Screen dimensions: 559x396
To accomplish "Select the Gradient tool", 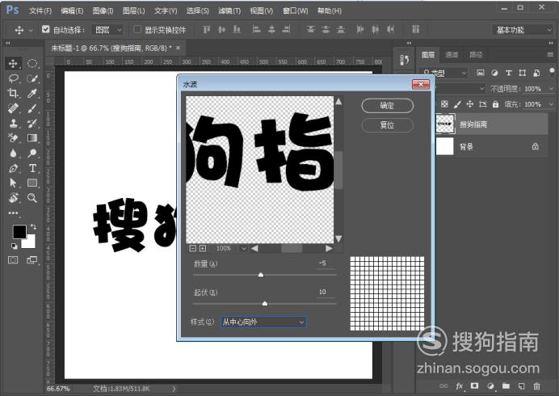I will point(32,137).
